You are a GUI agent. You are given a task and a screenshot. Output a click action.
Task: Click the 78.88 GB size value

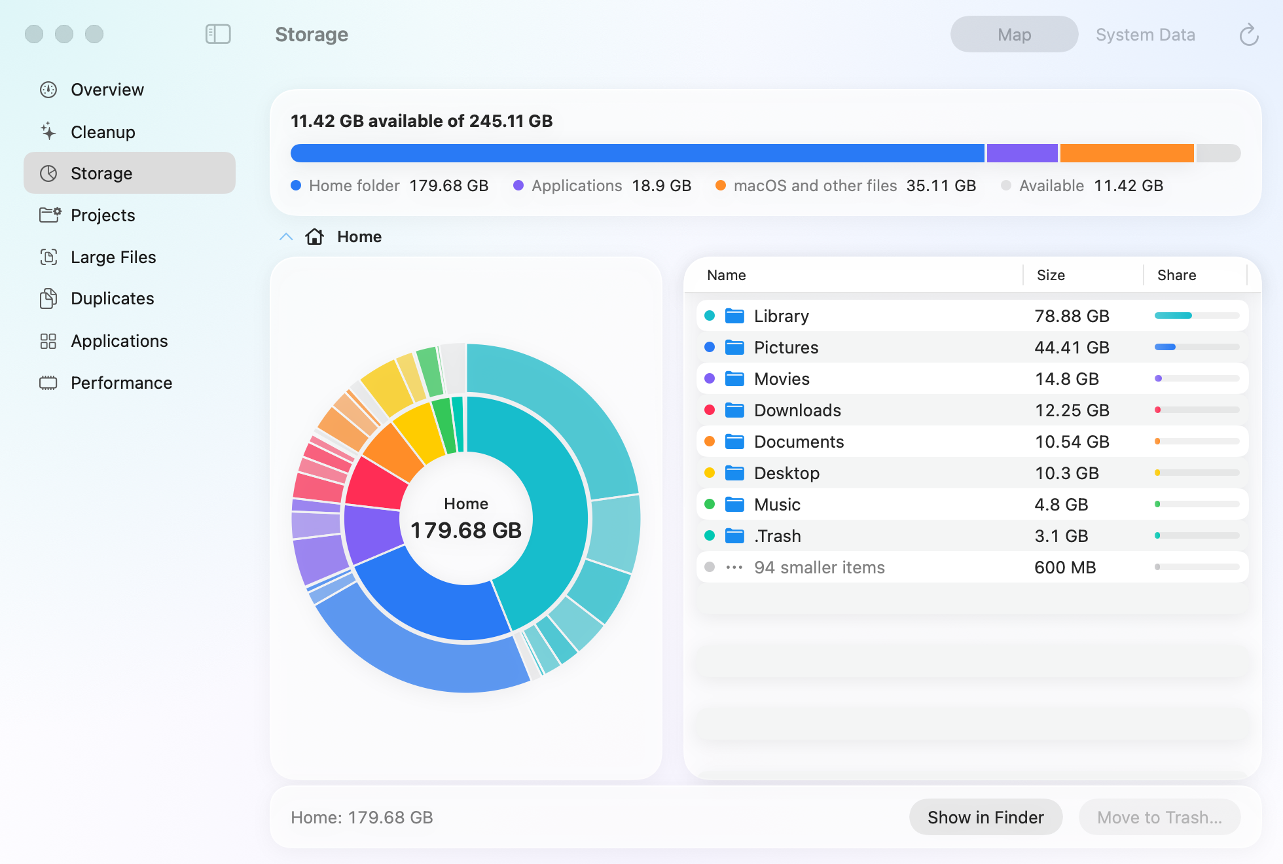coord(1072,315)
